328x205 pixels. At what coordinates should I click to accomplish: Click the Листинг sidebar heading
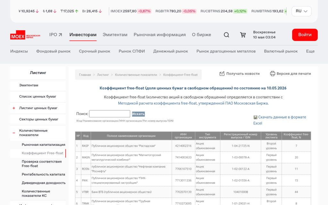38,73
